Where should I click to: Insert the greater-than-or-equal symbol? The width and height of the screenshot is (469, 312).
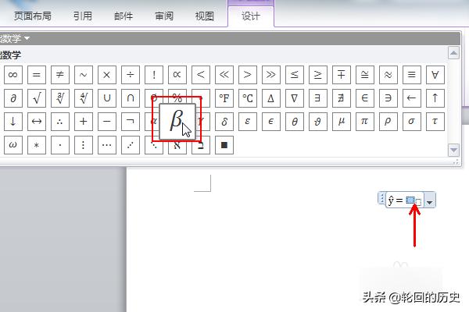point(318,75)
